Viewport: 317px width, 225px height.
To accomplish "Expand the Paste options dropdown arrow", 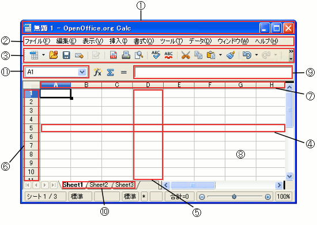I will [x=220, y=55].
